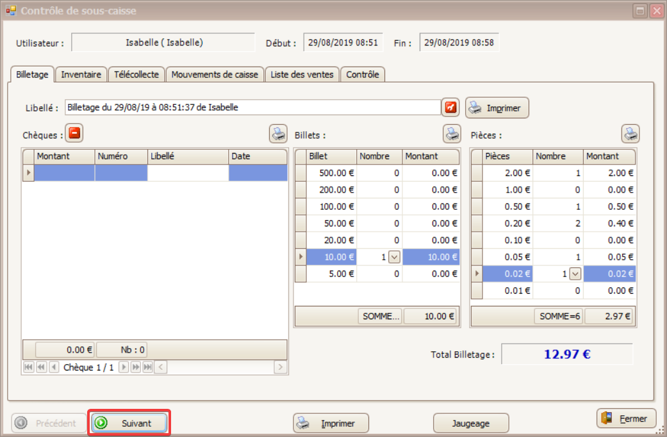This screenshot has width=667, height=437.
Task: Click Nombre cell of 2.00 € pièce
Action: coord(557,173)
